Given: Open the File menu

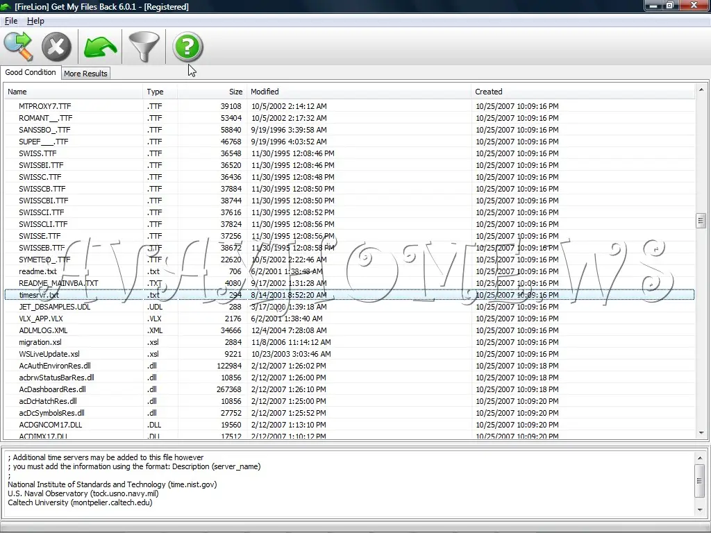Looking at the screenshot, I should pyautogui.click(x=11, y=21).
